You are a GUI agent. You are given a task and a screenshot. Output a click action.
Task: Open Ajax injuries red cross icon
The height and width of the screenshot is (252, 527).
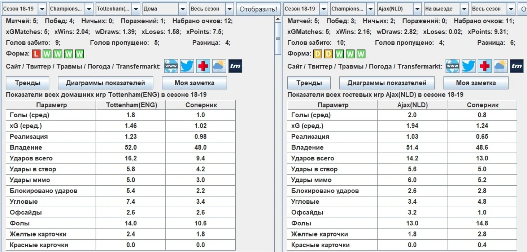tap(485, 66)
